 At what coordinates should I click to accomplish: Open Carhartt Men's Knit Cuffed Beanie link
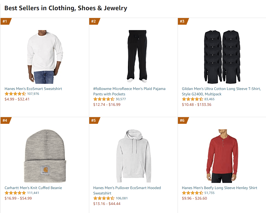(x=33, y=188)
